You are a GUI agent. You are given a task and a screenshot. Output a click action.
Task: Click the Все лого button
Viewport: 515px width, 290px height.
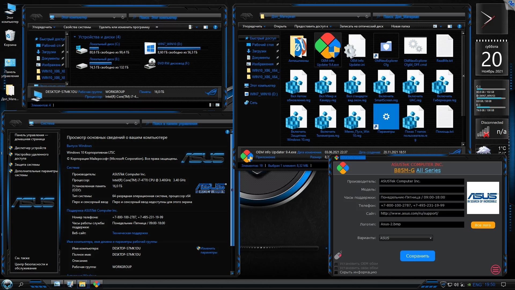pyautogui.click(x=483, y=225)
